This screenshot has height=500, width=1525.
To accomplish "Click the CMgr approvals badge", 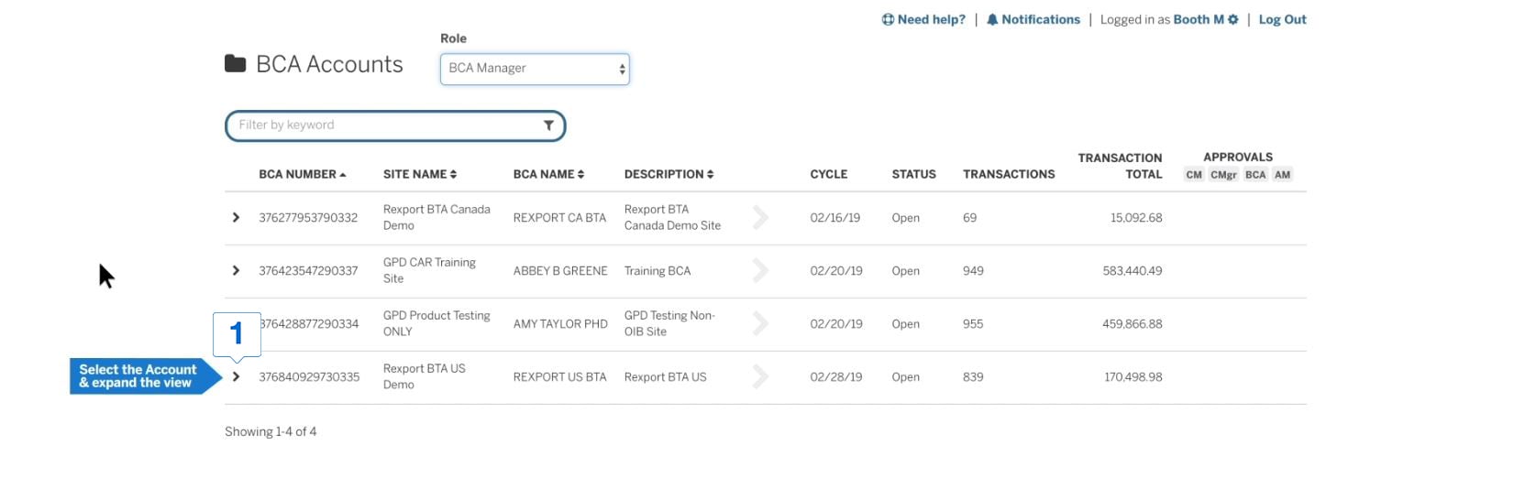I will pyautogui.click(x=1223, y=175).
